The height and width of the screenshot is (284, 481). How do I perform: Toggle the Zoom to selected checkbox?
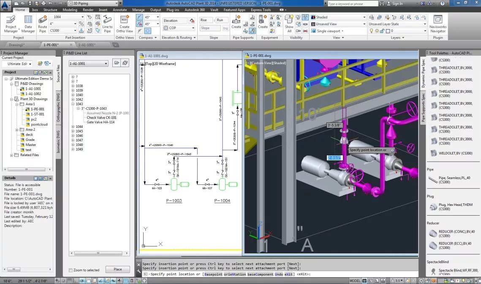click(x=71, y=270)
